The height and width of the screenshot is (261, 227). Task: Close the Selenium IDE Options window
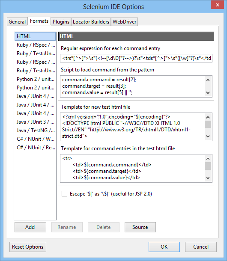pyautogui.click(x=217, y=5)
